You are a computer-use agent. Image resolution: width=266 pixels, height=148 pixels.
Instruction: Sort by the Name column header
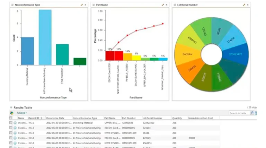pyautogui.click(x=21, y=118)
